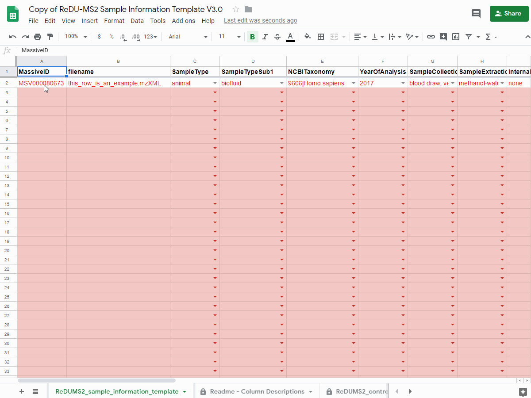Screen dimensions: 531x398
Task: Open the Arial font dropdown
Action: point(188,37)
